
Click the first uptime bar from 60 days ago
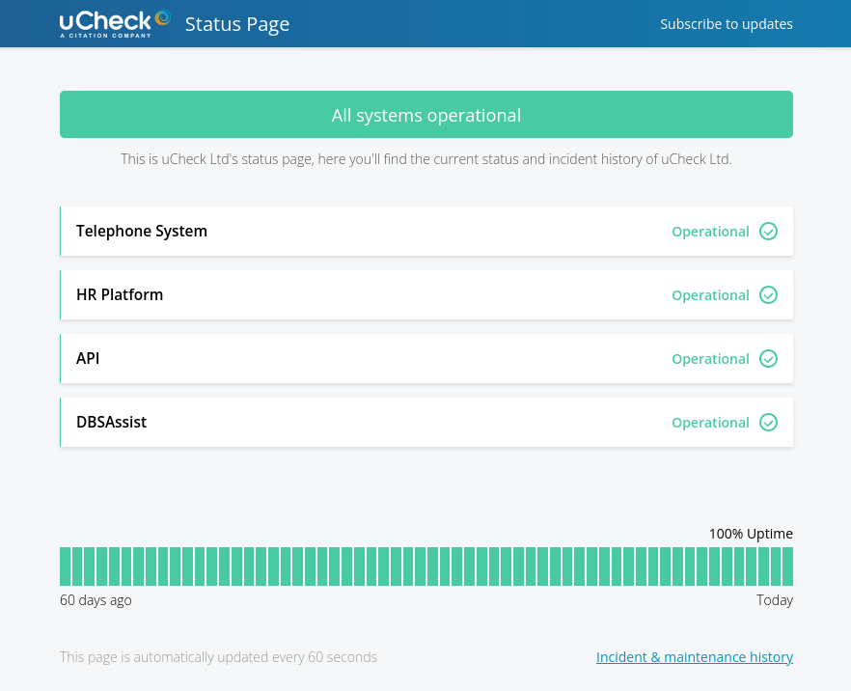[66, 567]
